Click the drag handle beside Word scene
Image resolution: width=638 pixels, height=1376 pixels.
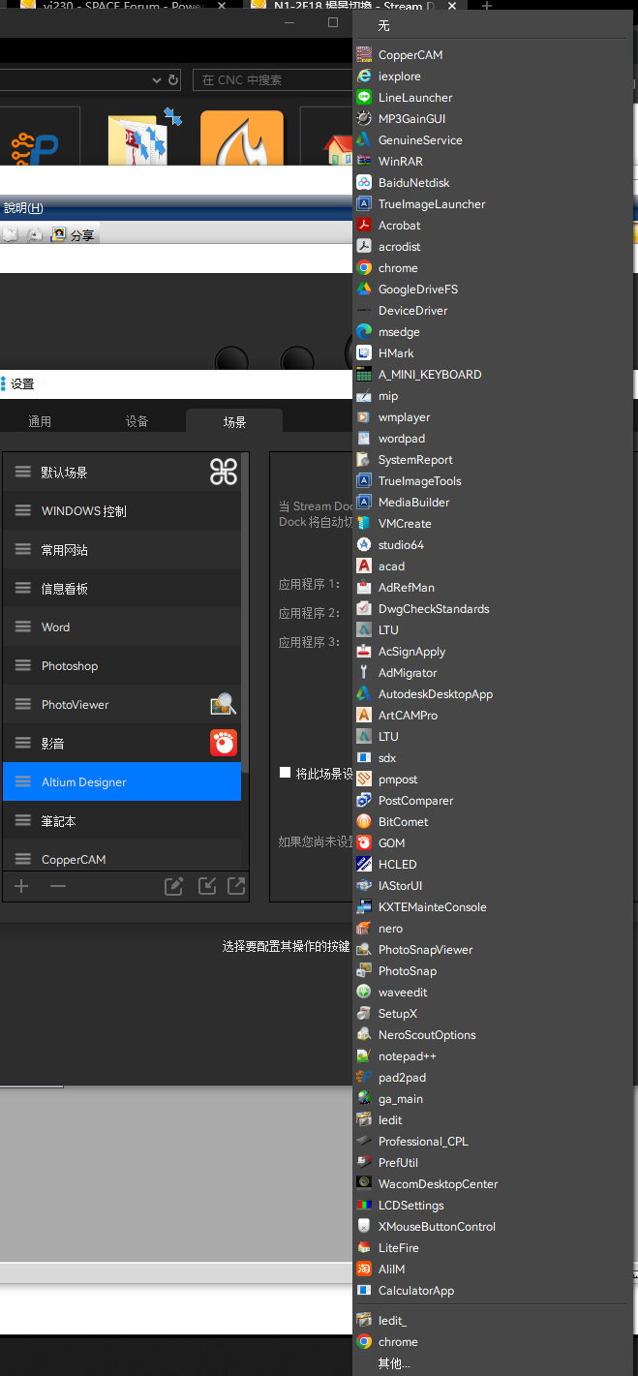coord(23,627)
